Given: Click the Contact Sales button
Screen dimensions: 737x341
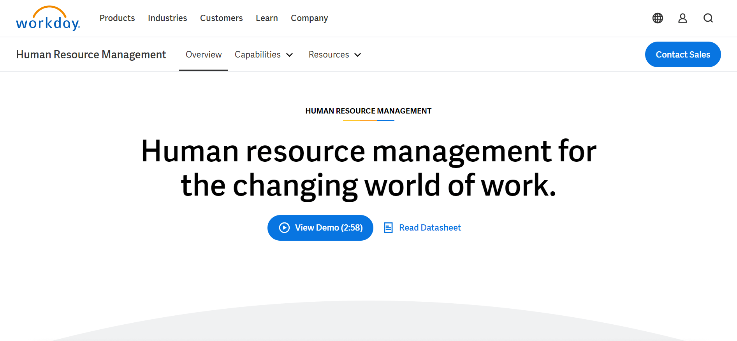Looking at the screenshot, I should click(x=683, y=54).
